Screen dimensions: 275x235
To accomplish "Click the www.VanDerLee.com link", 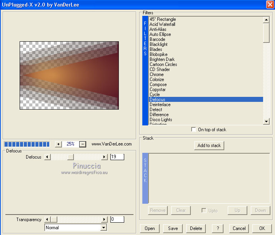I will tap(112, 144).
